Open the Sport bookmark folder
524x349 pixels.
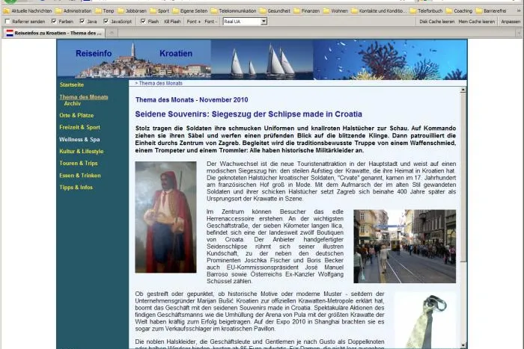pos(159,10)
